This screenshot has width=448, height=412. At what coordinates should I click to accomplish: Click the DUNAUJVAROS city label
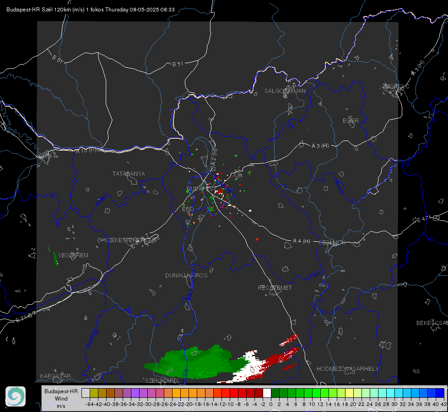pyautogui.click(x=186, y=275)
